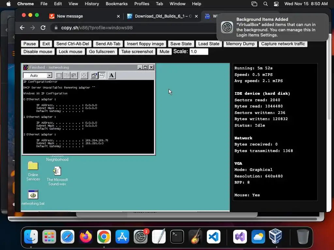Screen dimensions: 334x250
Task: Select The Microsoft Sound.wav file icon
Action: [x=57, y=171]
